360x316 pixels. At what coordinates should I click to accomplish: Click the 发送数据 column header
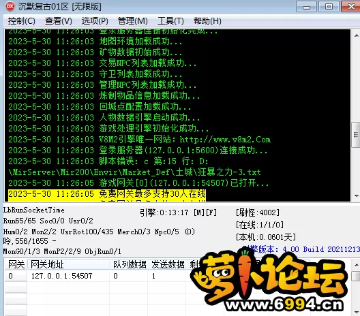pos(168,265)
